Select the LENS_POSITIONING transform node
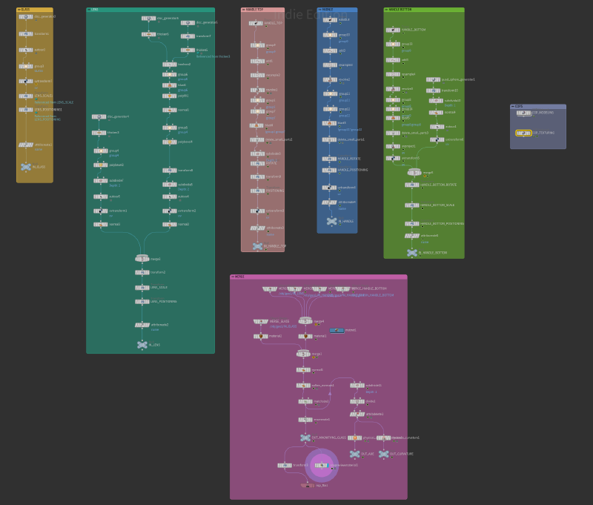Viewport: 593px width, 505px height. 142,302
